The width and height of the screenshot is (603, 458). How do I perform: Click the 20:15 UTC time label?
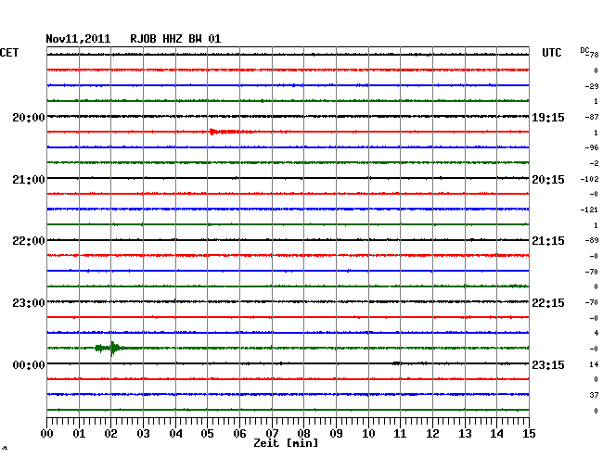548,180
